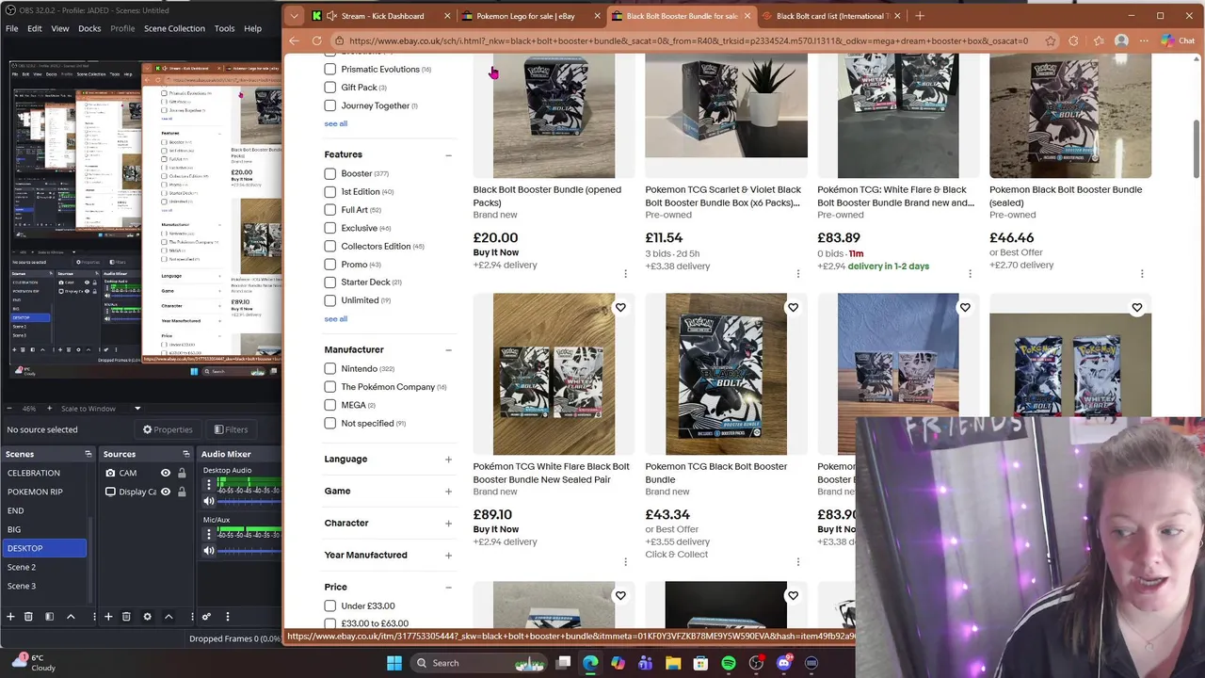The height and width of the screenshot is (678, 1205).
Task: Expand the Language filter section
Action: click(x=448, y=460)
